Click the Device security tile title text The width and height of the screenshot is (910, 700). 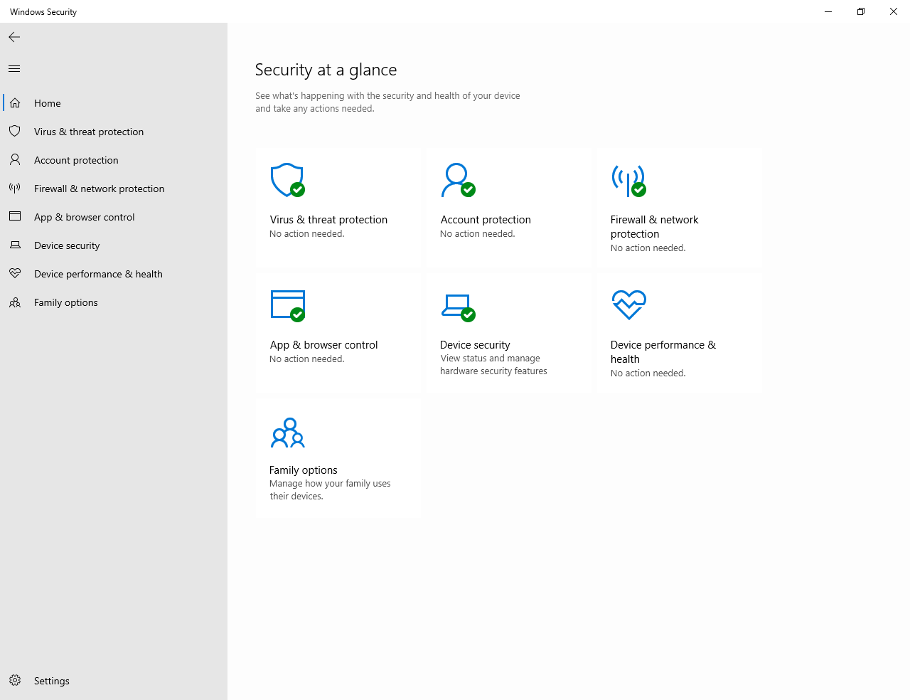coord(475,345)
